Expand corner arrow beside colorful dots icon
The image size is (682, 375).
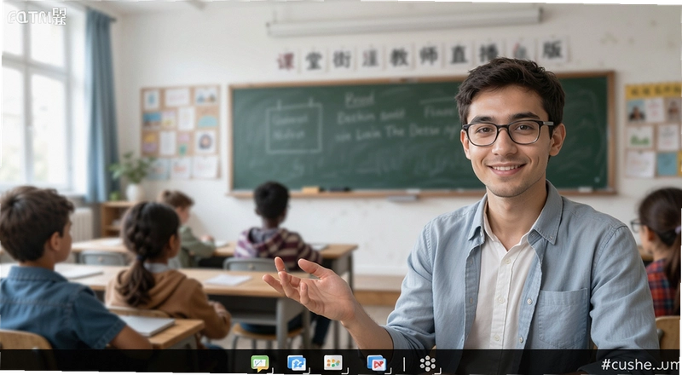(x=346, y=371)
